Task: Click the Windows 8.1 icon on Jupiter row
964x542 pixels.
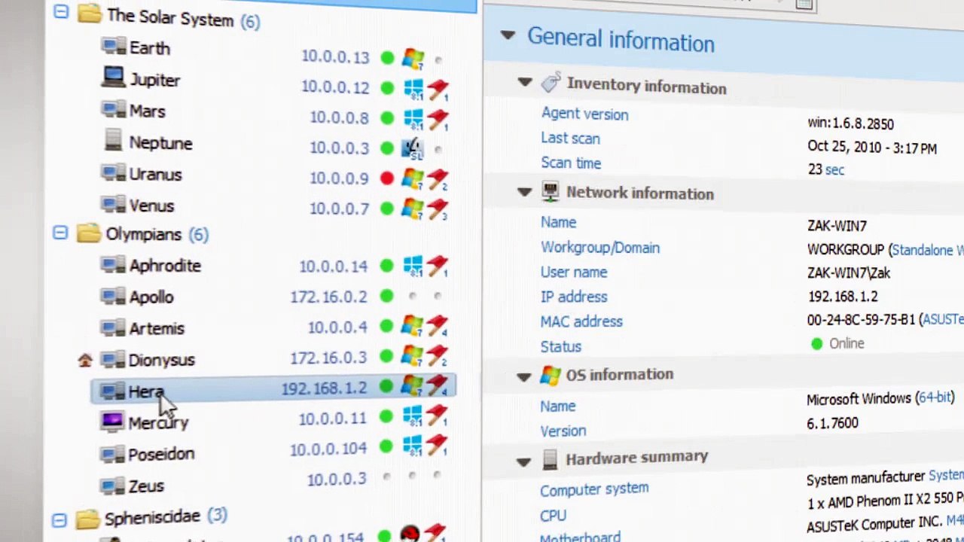Action: [413, 88]
